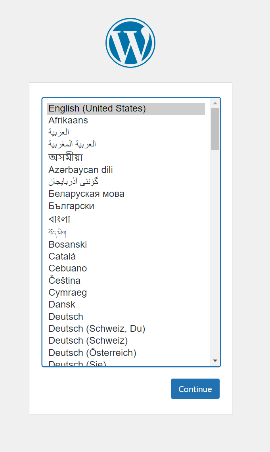Click the scrollbar down arrow
The image size is (270, 452).
[215, 361]
